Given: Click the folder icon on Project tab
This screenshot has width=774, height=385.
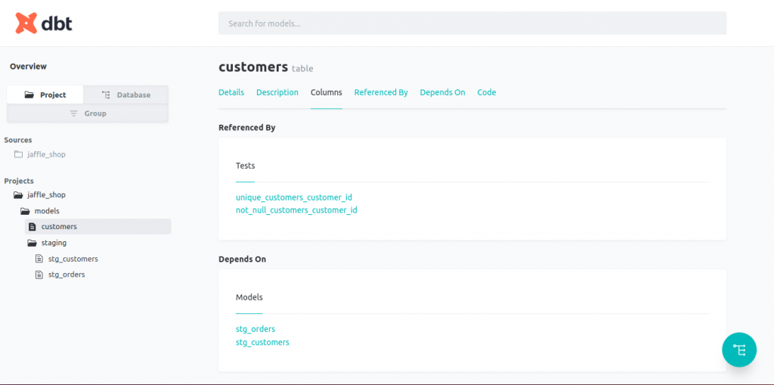Looking at the screenshot, I should pos(29,95).
